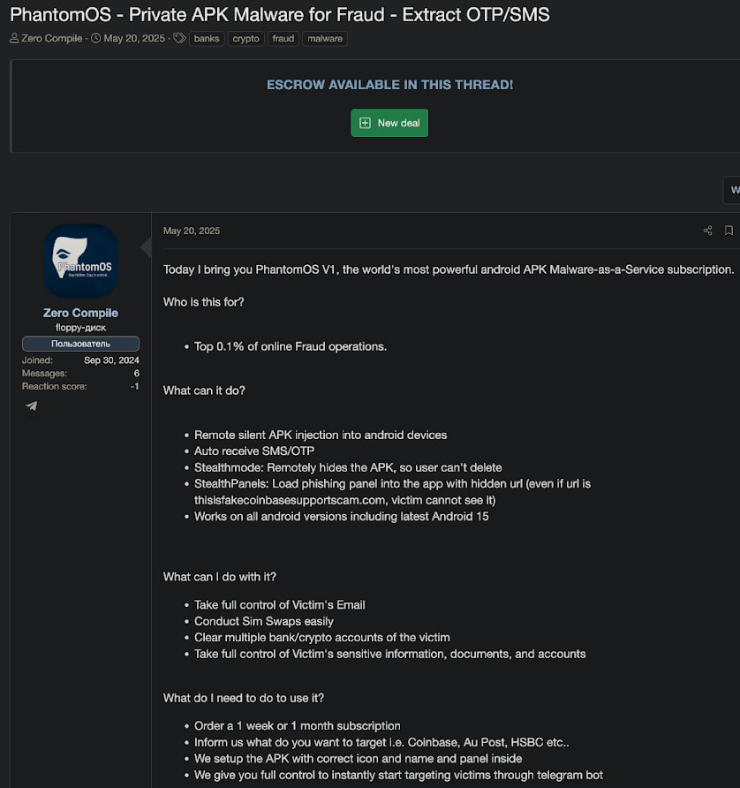Screen dimensions: 740x788
Task: Click the user icon beside the thread author
Action: 14,38
